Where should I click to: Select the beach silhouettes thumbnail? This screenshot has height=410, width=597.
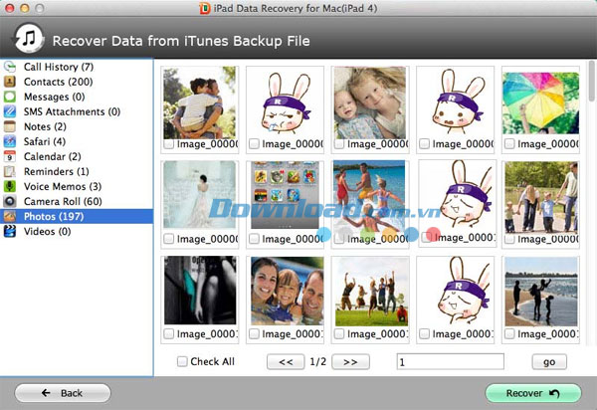pos(540,292)
